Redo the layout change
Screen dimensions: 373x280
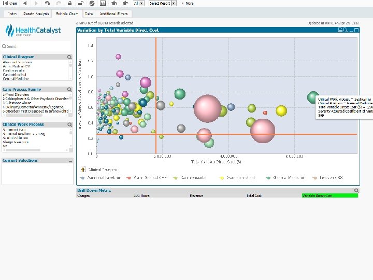(x=59, y=3)
